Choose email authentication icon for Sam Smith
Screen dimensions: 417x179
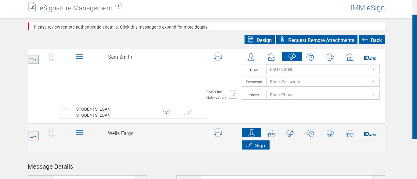tap(270, 57)
